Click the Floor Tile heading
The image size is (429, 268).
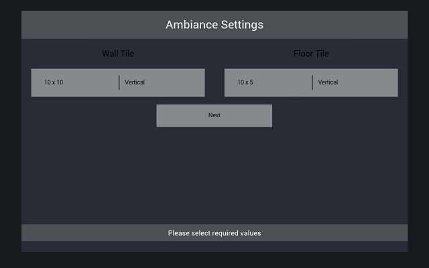point(311,54)
